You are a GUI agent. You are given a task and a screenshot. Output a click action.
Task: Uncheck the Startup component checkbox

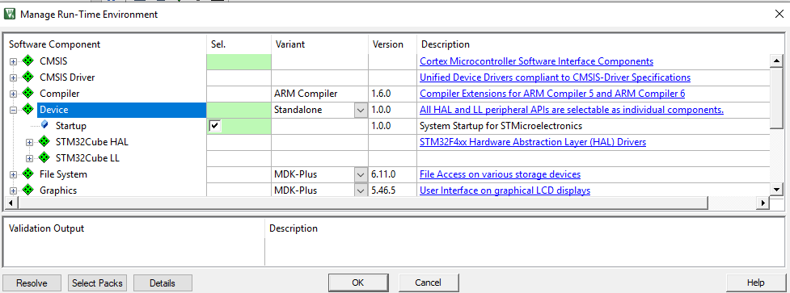point(214,126)
